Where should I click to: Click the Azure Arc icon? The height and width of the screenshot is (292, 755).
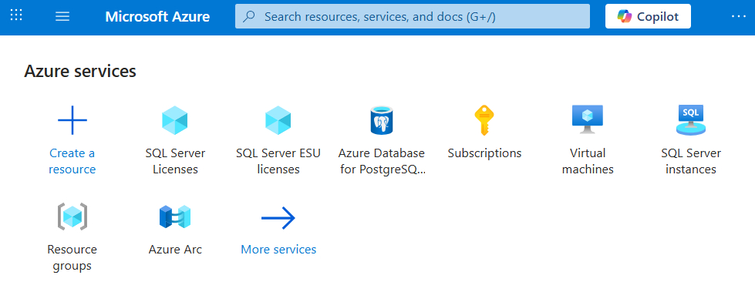point(175,216)
